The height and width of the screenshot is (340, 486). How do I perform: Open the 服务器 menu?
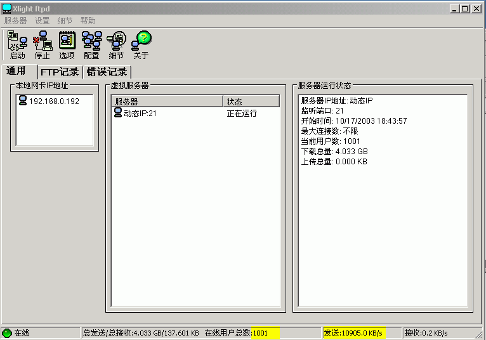pos(15,21)
